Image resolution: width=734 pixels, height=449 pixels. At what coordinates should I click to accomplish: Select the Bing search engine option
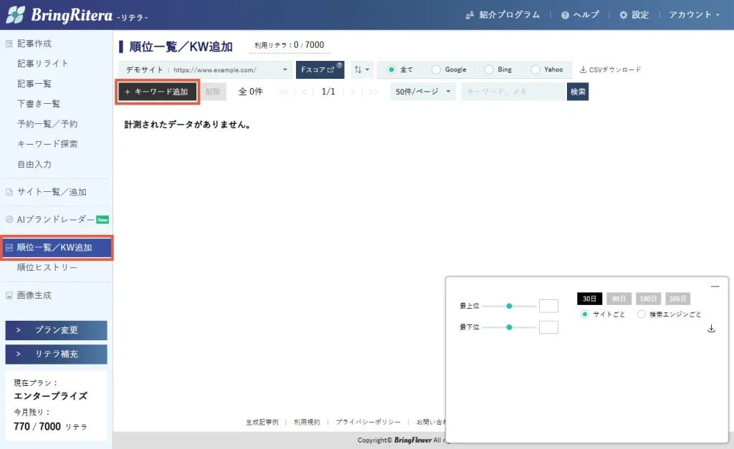click(489, 69)
